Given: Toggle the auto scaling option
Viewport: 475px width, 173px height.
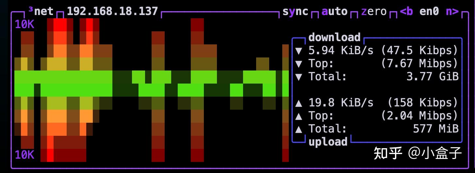Looking at the screenshot, I should point(335,12).
